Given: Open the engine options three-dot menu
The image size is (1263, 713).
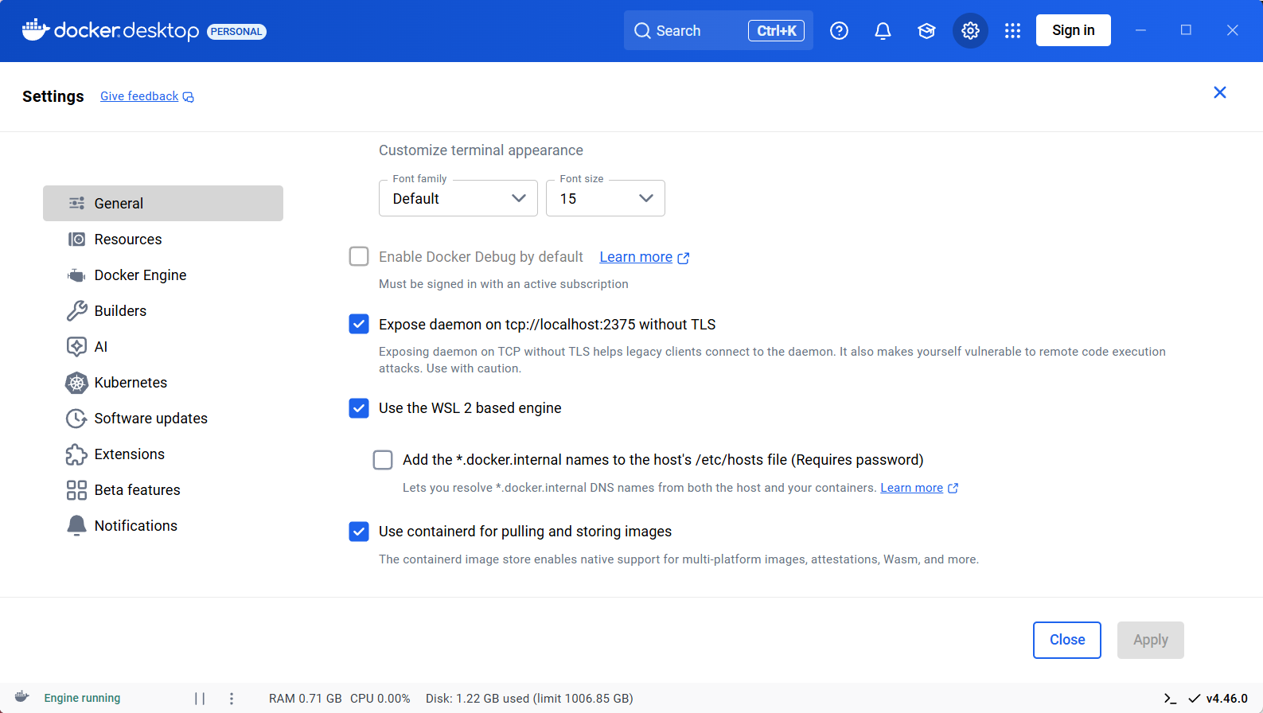Looking at the screenshot, I should (x=232, y=699).
